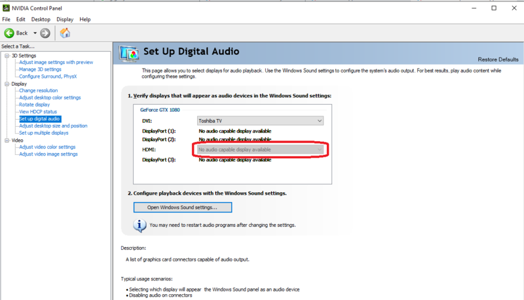Collapse the Display tree node
This screenshot has width=524, height=300.
[x=7, y=84]
